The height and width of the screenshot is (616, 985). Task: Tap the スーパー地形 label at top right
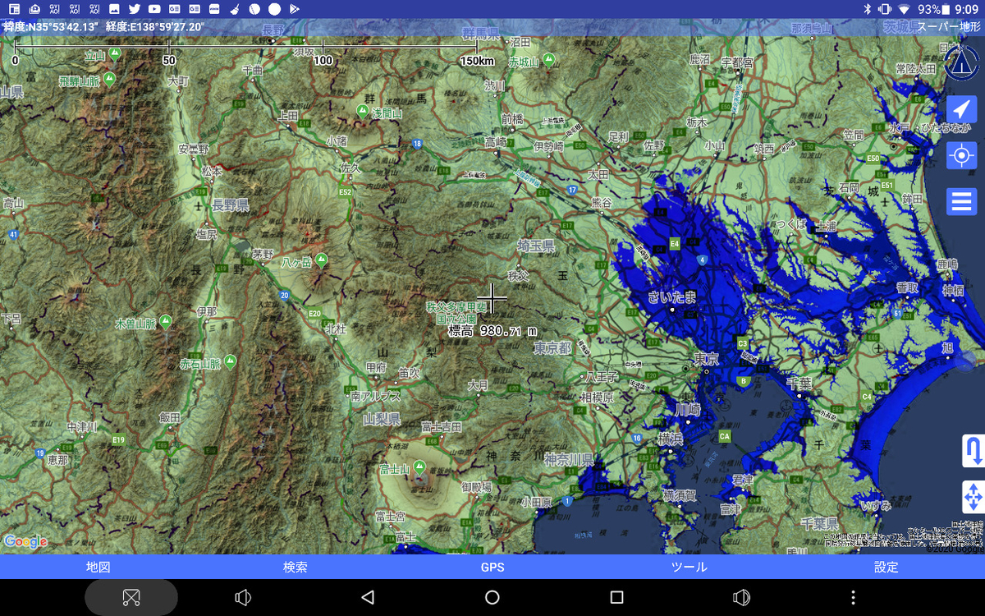950,26
